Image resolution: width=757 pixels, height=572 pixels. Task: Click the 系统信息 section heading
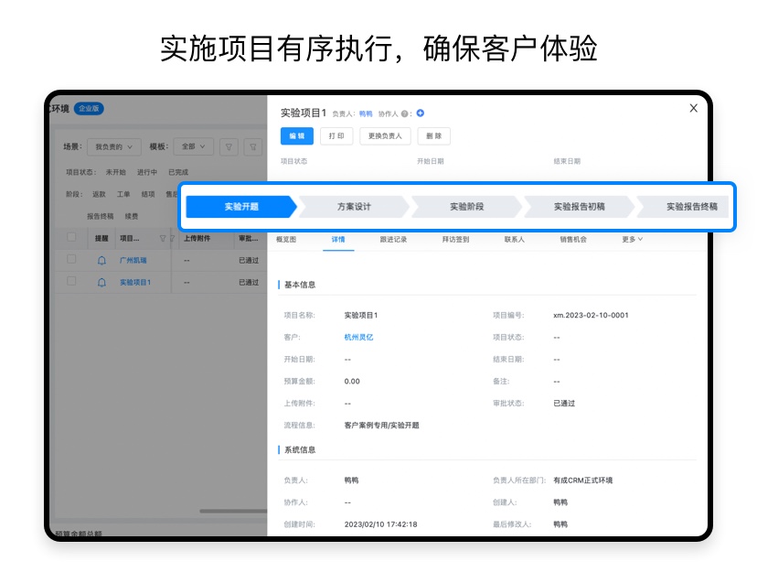(x=299, y=449)
